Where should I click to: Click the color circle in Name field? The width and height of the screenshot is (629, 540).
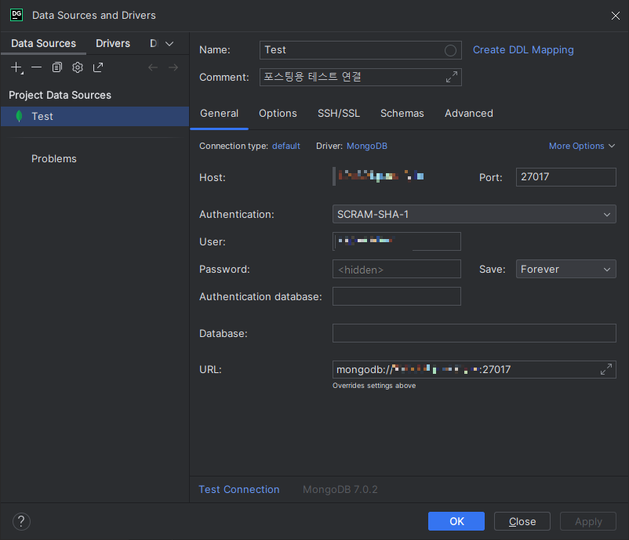click(450, 50)
